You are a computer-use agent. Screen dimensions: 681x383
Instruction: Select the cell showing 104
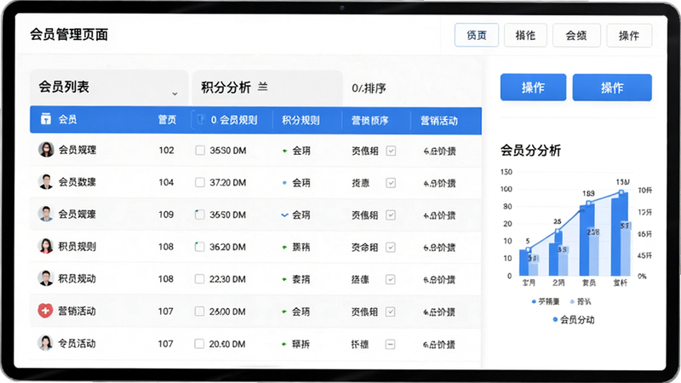[166, 182]
